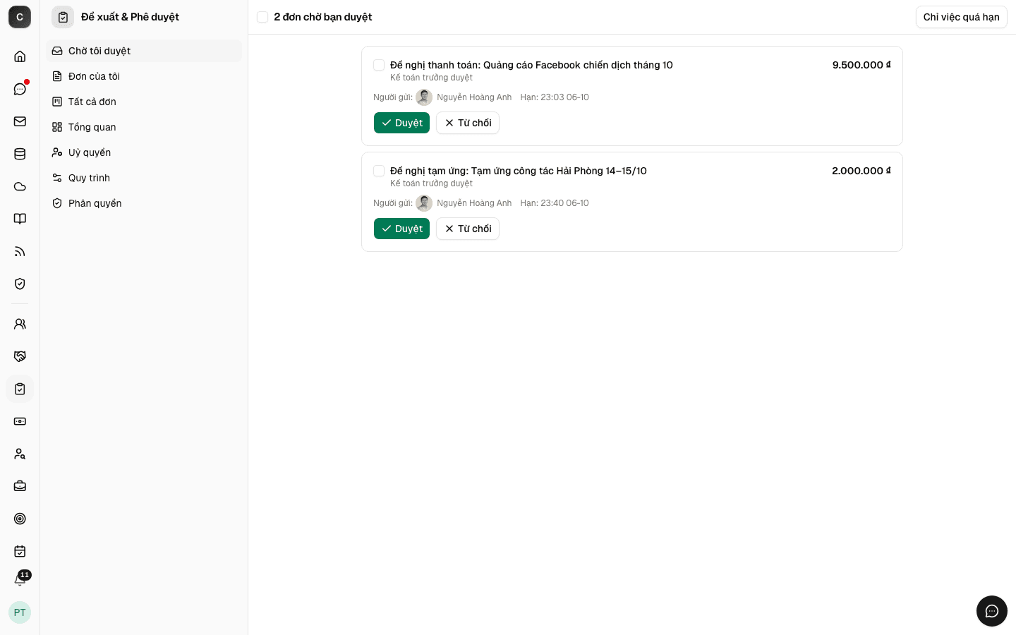
Task: Open the 'Phân quyền' section
Action: (144, 203)
